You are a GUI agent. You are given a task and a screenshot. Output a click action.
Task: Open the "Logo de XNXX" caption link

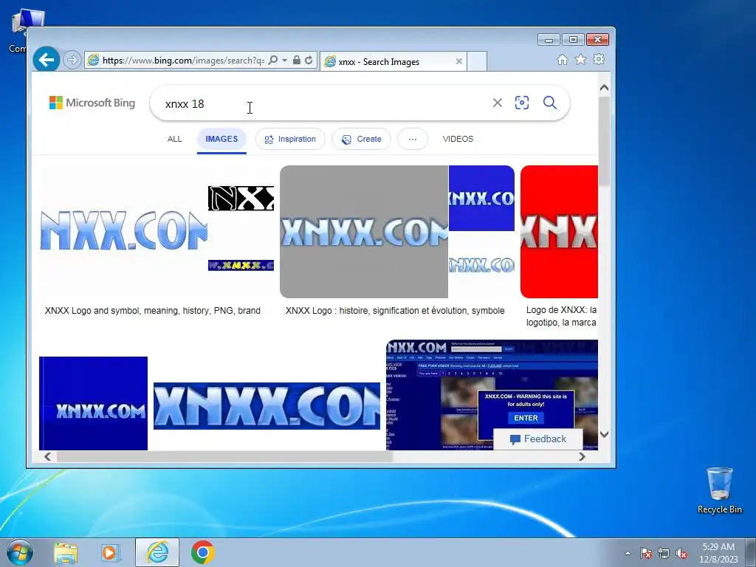(561, 316)
